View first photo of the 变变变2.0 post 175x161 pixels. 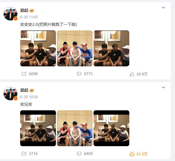point(38,48)
